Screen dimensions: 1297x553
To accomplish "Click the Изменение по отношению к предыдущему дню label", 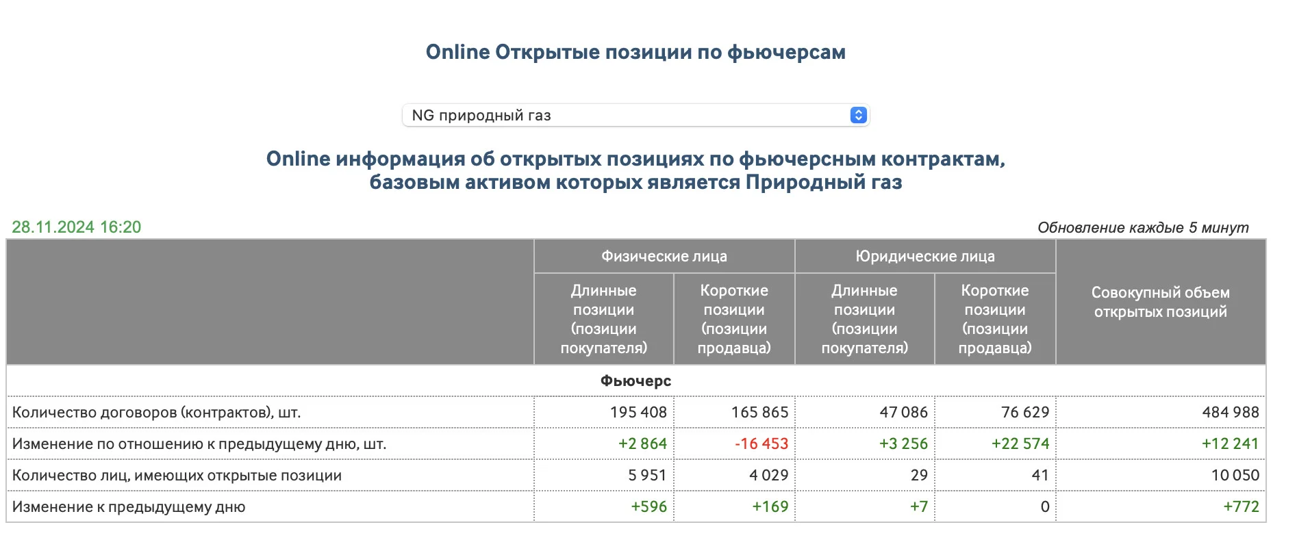I will click(x=199, y=444).
